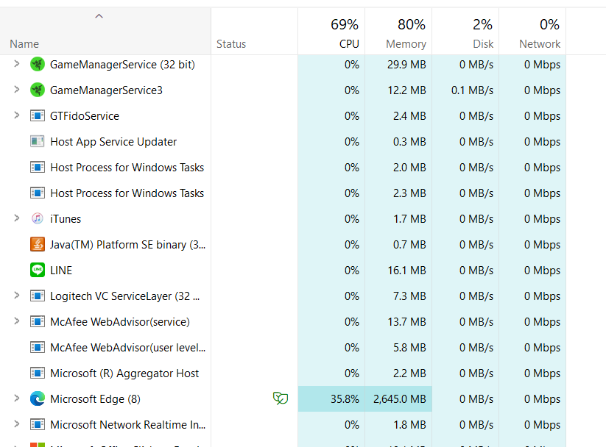The width and height of the screenshot is (606, 447).
Task: Expand McAfee WebAdvisor(service) entry
Action: 17,322
